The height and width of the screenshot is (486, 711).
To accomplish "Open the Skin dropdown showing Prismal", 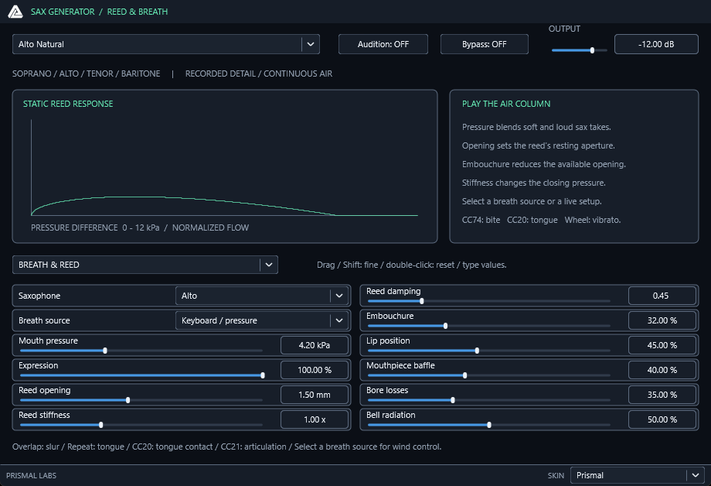I will pos(637,476).
